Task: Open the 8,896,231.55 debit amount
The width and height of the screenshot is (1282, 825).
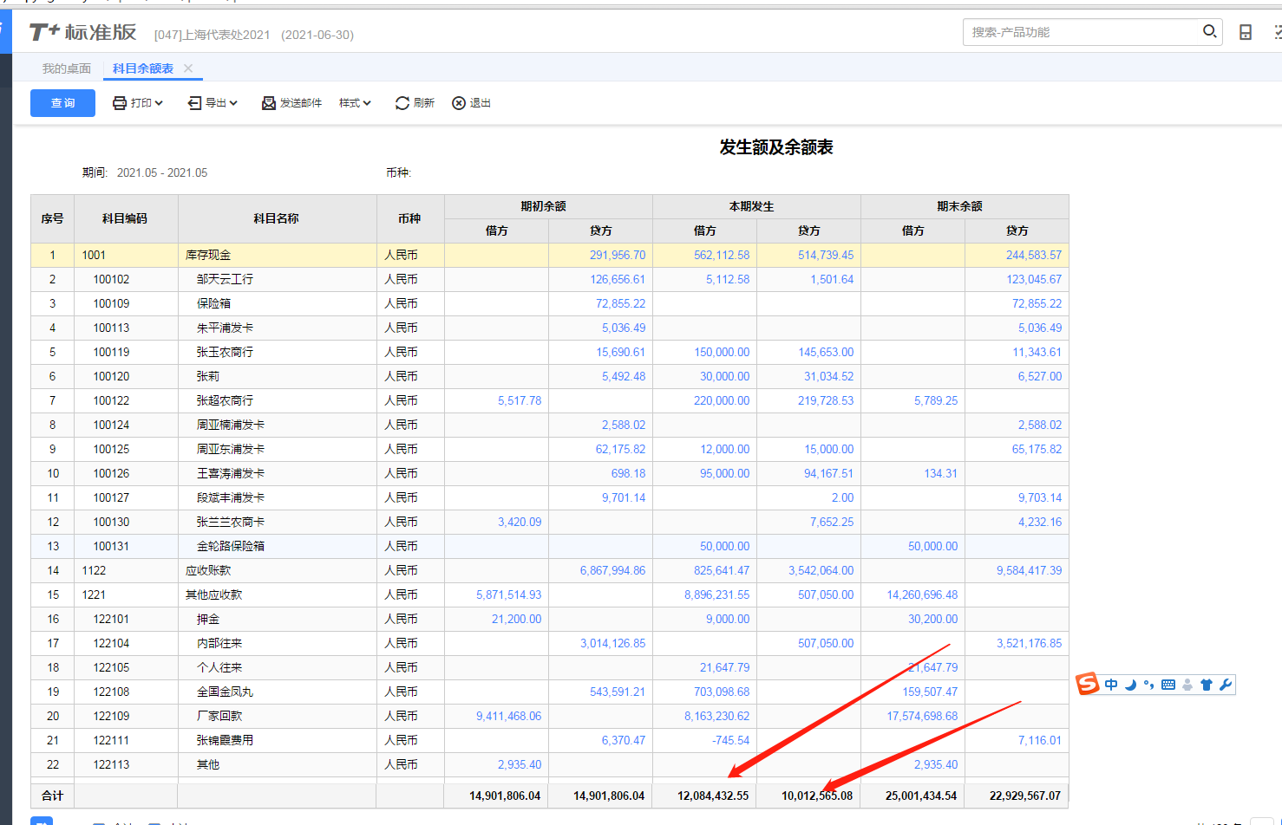Action: [716, 594]
